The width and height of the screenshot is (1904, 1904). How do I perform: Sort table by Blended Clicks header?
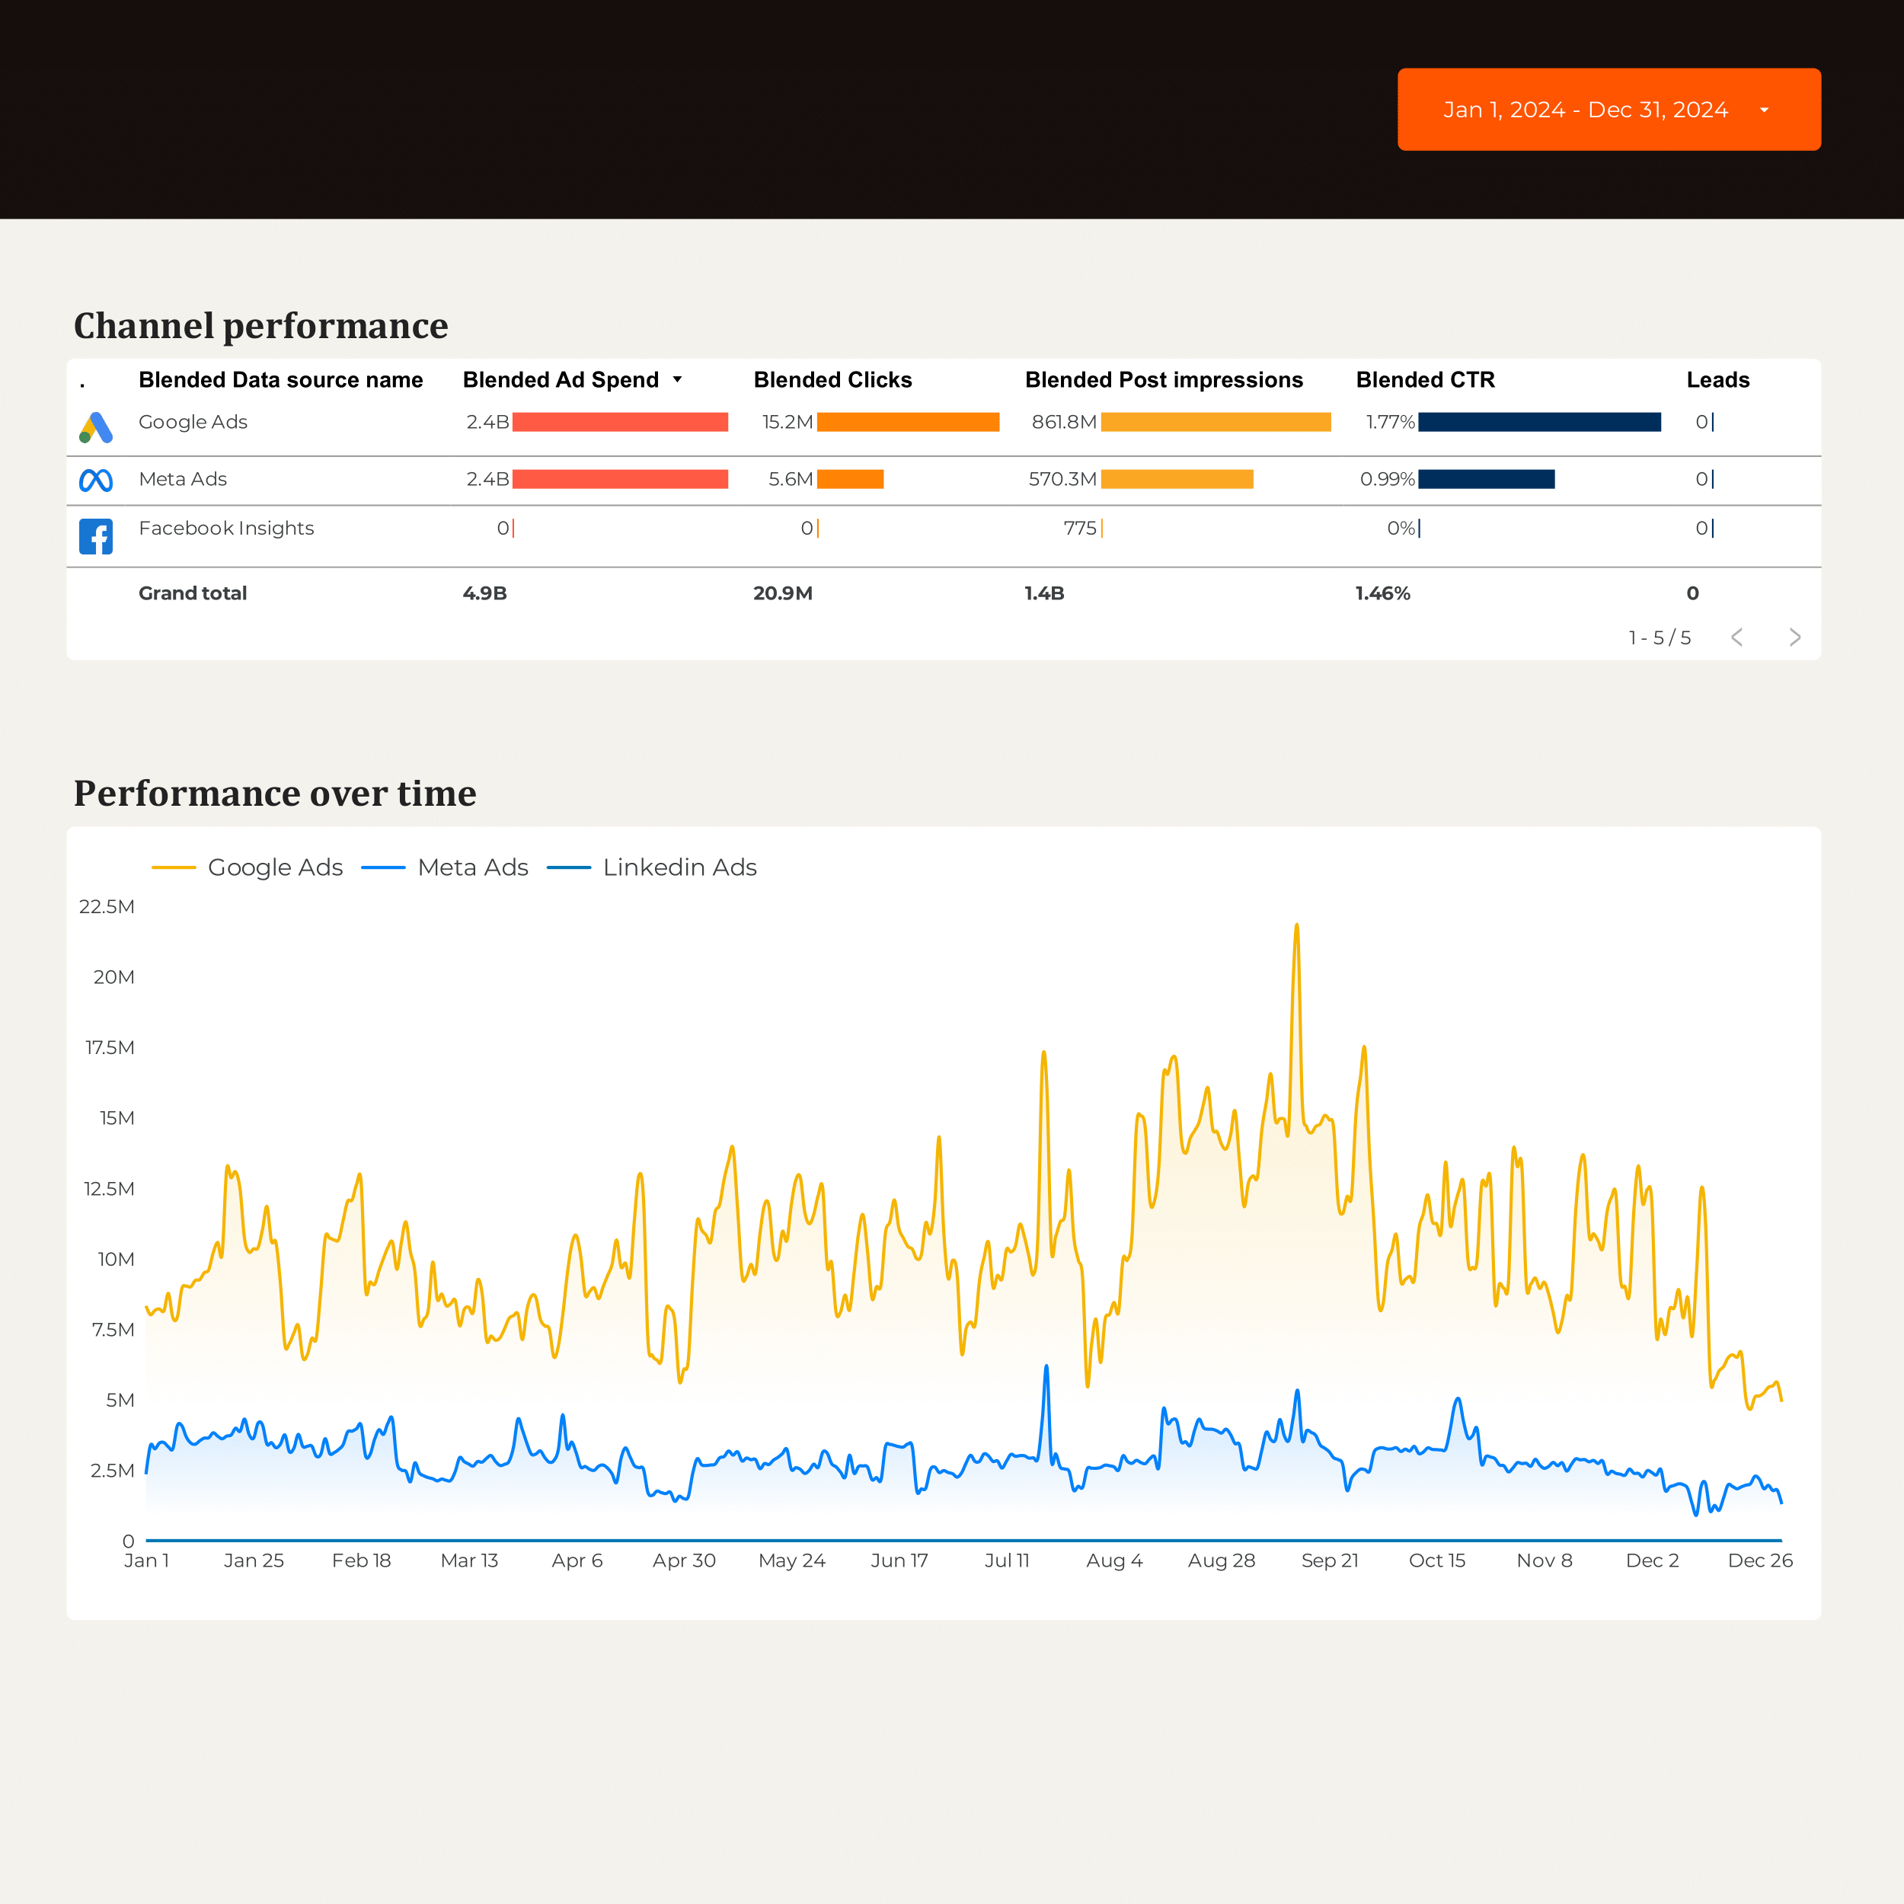[x=832, y=379]
